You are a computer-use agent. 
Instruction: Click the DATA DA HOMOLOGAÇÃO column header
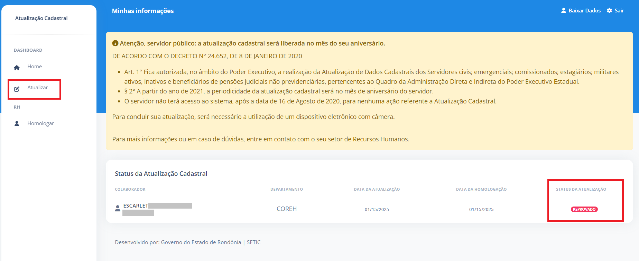click(x=481, y=189)
